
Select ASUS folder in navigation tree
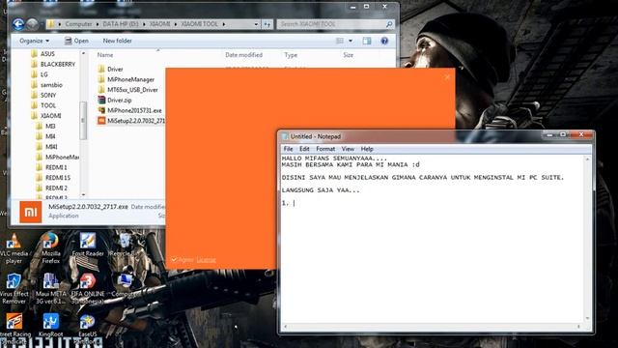click(x=42, y=54)
